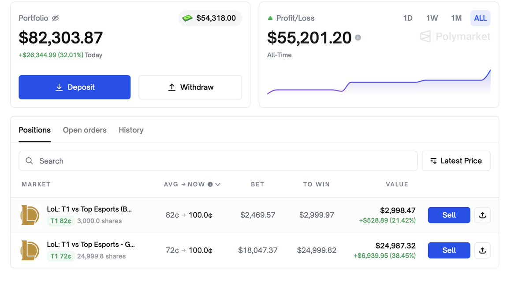529x296 pixels.
Task: Open the Latest Price sort dropdown
Action: click(456, 161)
